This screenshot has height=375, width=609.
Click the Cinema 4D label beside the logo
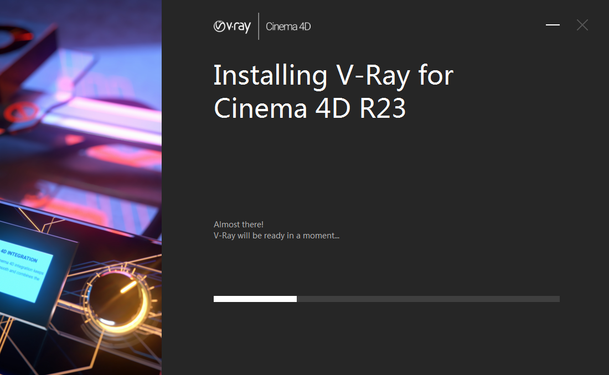(x=288, y=27)
